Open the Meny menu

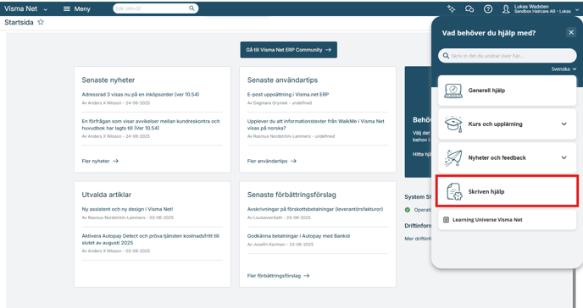(x=77, y=9)
